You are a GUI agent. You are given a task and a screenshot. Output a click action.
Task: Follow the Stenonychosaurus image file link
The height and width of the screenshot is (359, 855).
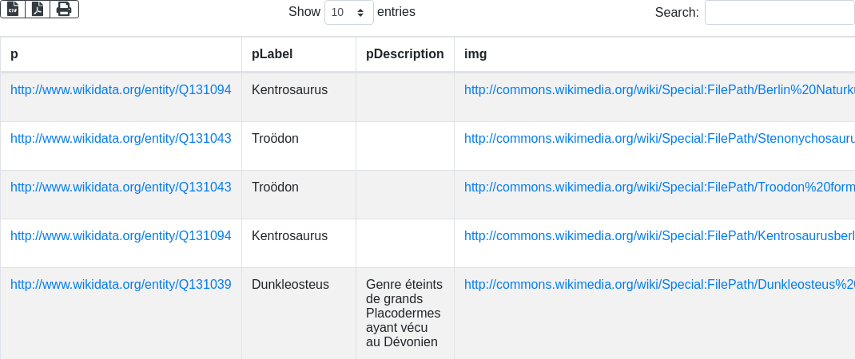[659, 139]
